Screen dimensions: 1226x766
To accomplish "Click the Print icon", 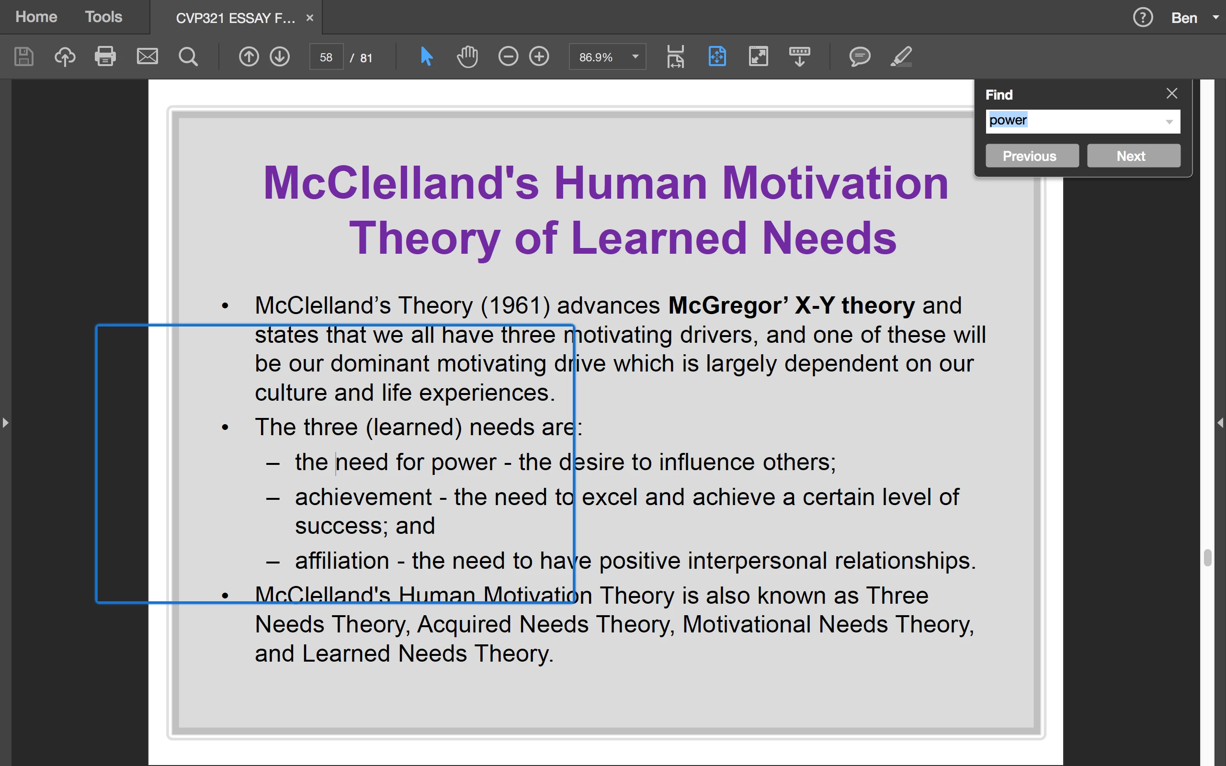I will pyautogui.click(x=105, y=56).
